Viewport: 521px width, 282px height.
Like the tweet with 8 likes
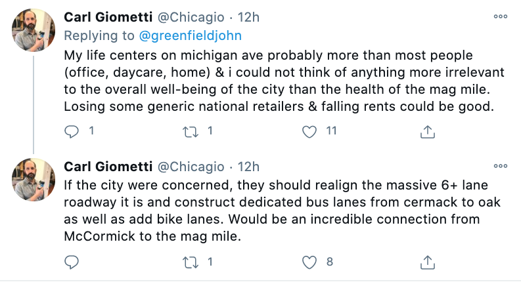tap(309, 262)
